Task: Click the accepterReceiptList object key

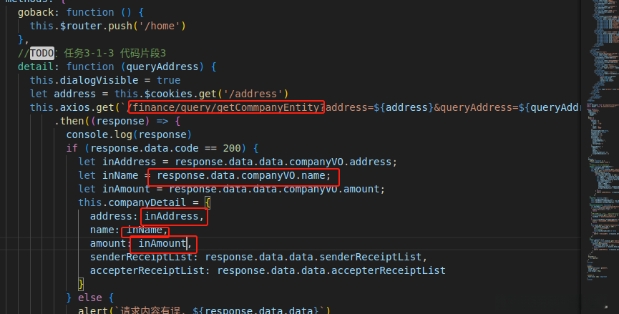Action: coord(150,270)
